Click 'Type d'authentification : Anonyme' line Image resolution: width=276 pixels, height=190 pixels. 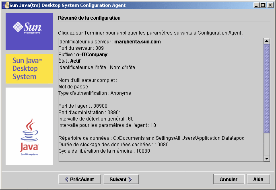[95, 93]
